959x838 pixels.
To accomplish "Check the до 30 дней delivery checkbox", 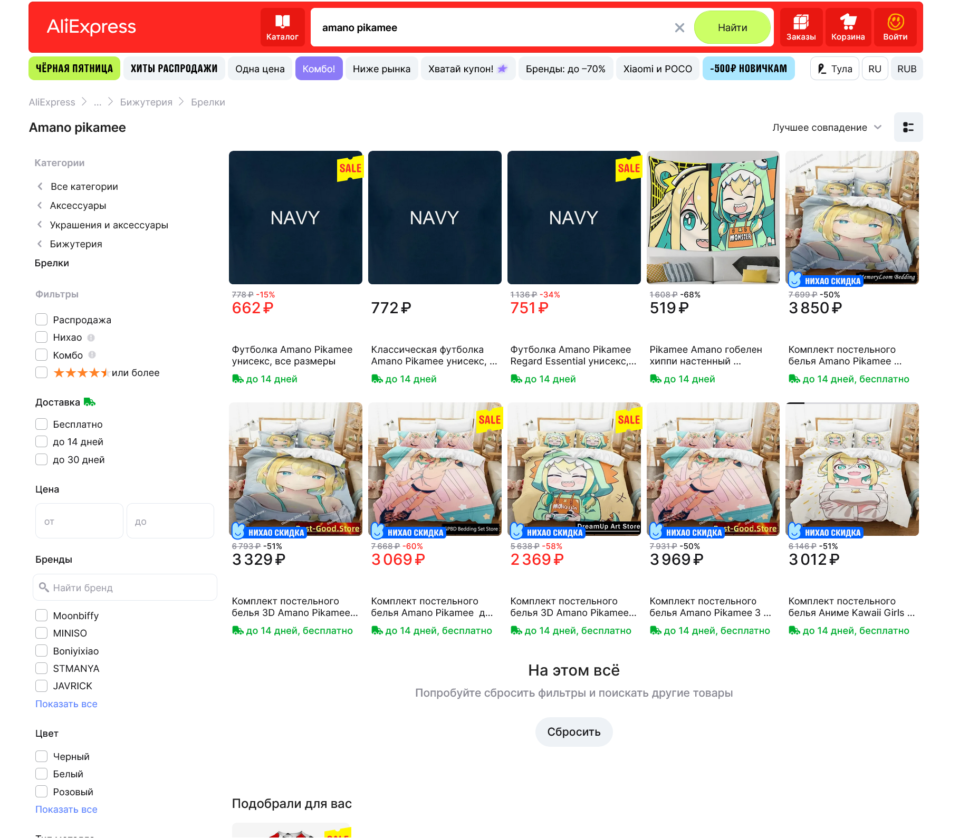I will click(41, 459).
